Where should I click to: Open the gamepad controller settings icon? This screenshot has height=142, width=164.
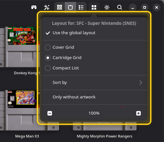[x=34, y=7]
